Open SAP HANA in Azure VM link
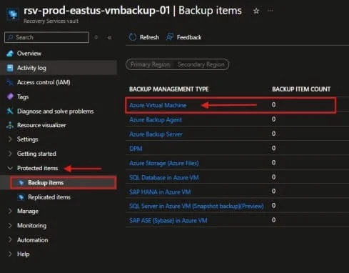This screenshot has width=349, height=273. coord(160,192)
